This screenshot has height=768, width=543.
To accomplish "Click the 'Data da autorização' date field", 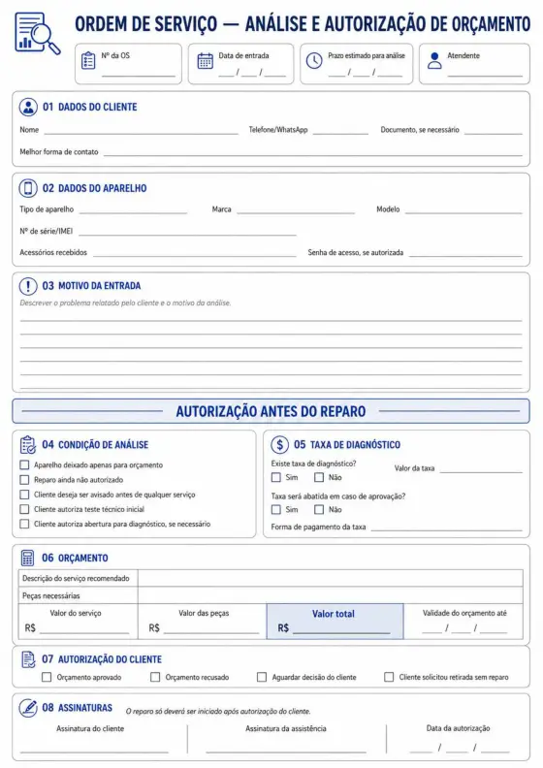I will point(460,748).
